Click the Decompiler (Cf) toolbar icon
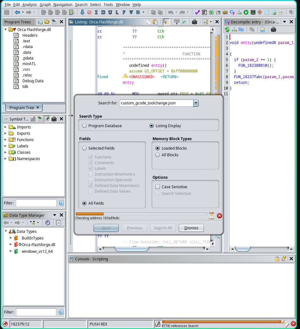This screenshot has width=300, height=329. coord(232,12)
